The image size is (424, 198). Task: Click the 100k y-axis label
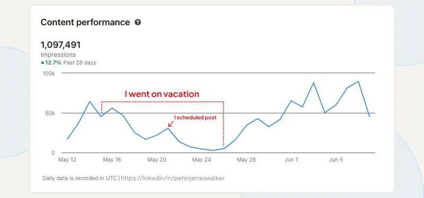[x=49, y=73]
